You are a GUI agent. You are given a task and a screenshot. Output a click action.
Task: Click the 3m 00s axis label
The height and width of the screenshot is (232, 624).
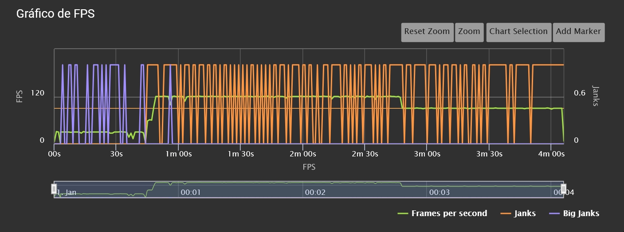tap(427, 154)
